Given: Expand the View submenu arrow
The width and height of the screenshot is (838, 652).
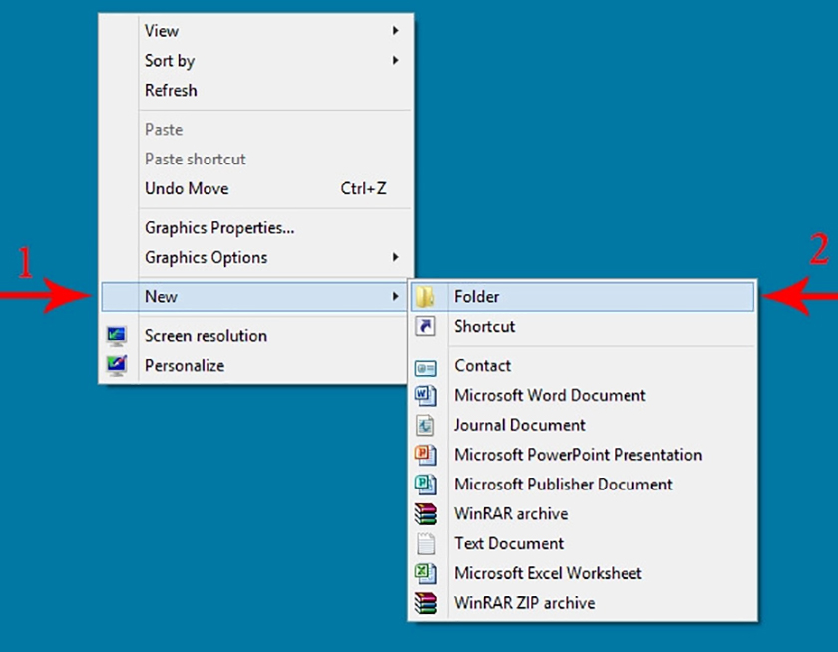Looking at the screenshot, I should click(x=396, y=31).
